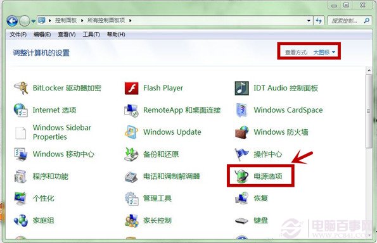The height and width of the screenshot is (243, 377).
Task: Open the Windows CardSpace text link
Action: [x=288, y=110]
